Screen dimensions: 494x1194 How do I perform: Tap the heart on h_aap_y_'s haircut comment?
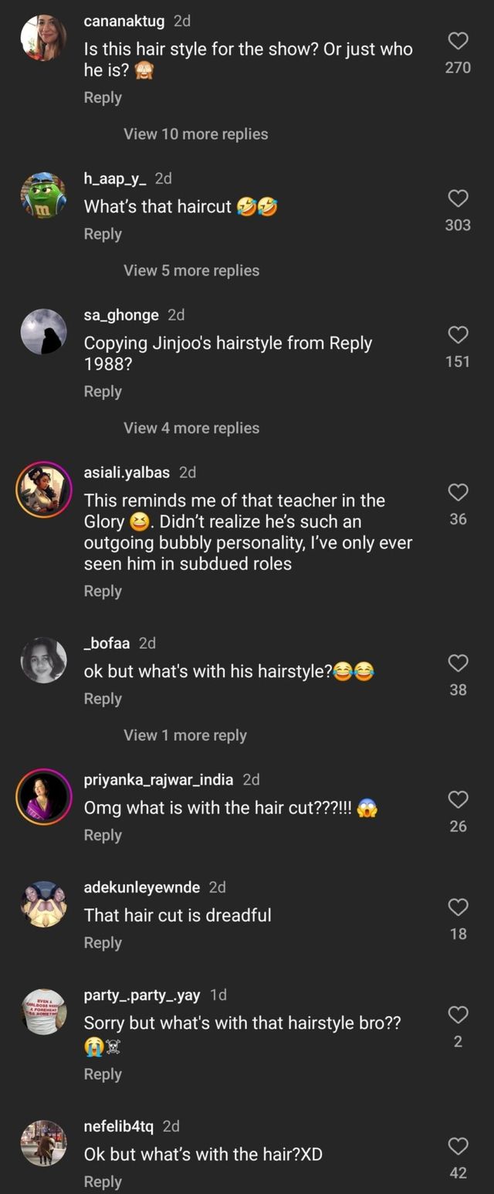click(x=458, y=198)
